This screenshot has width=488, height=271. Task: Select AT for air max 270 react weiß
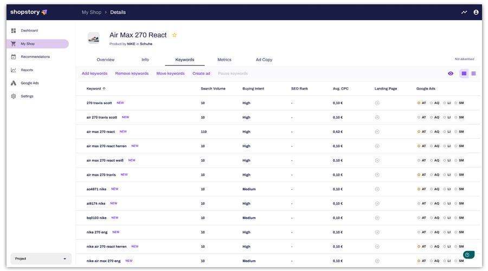coord(422,160)
